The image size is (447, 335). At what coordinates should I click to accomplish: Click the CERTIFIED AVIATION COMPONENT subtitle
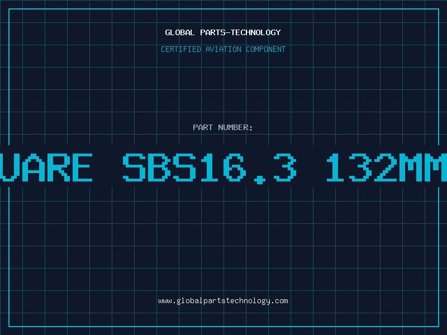(x=223, y=49)
